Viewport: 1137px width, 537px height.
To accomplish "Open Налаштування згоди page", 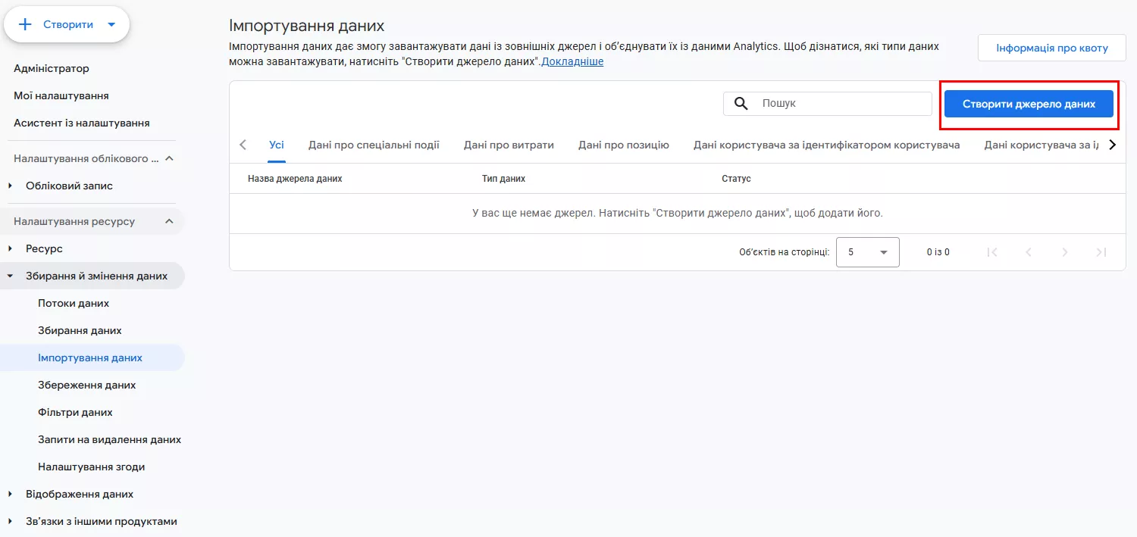I will (x=91, y=467).
